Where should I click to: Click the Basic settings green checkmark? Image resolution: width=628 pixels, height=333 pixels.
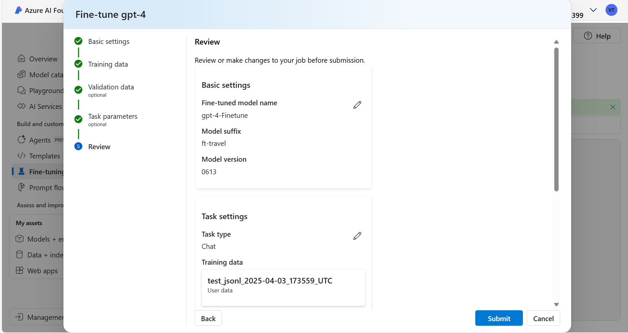(78, 41)
